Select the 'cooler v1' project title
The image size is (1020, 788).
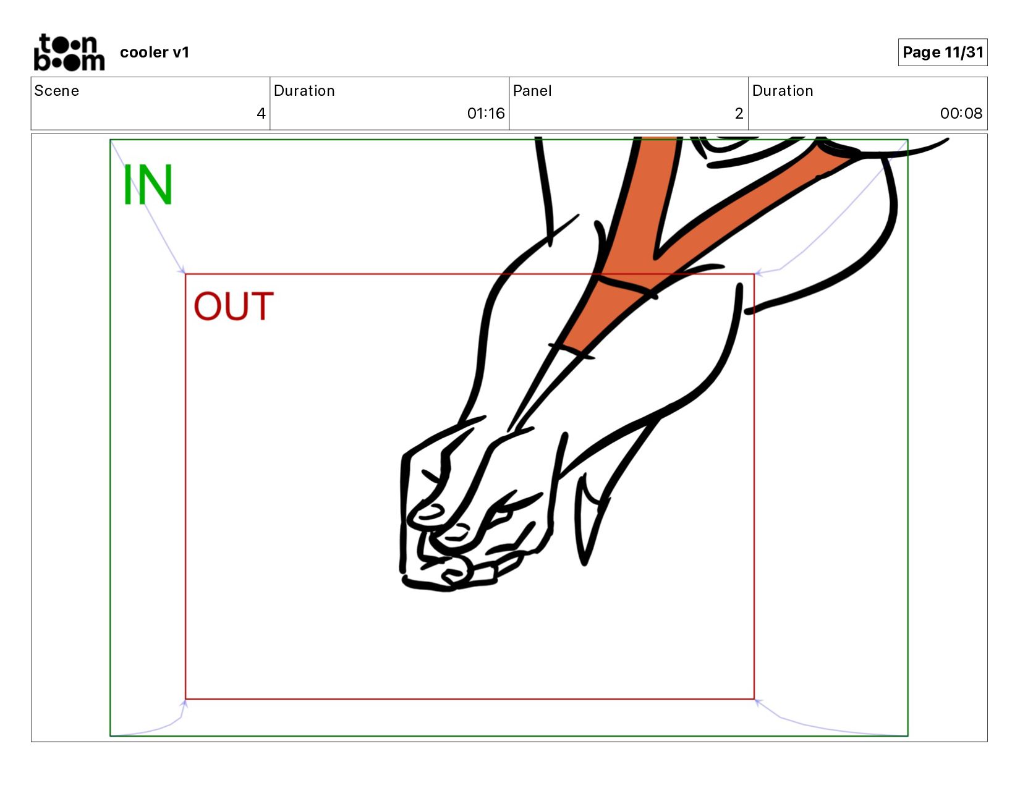(x=155, y=53)
